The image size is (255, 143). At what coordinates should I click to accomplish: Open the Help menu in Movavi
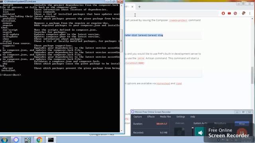192,116
